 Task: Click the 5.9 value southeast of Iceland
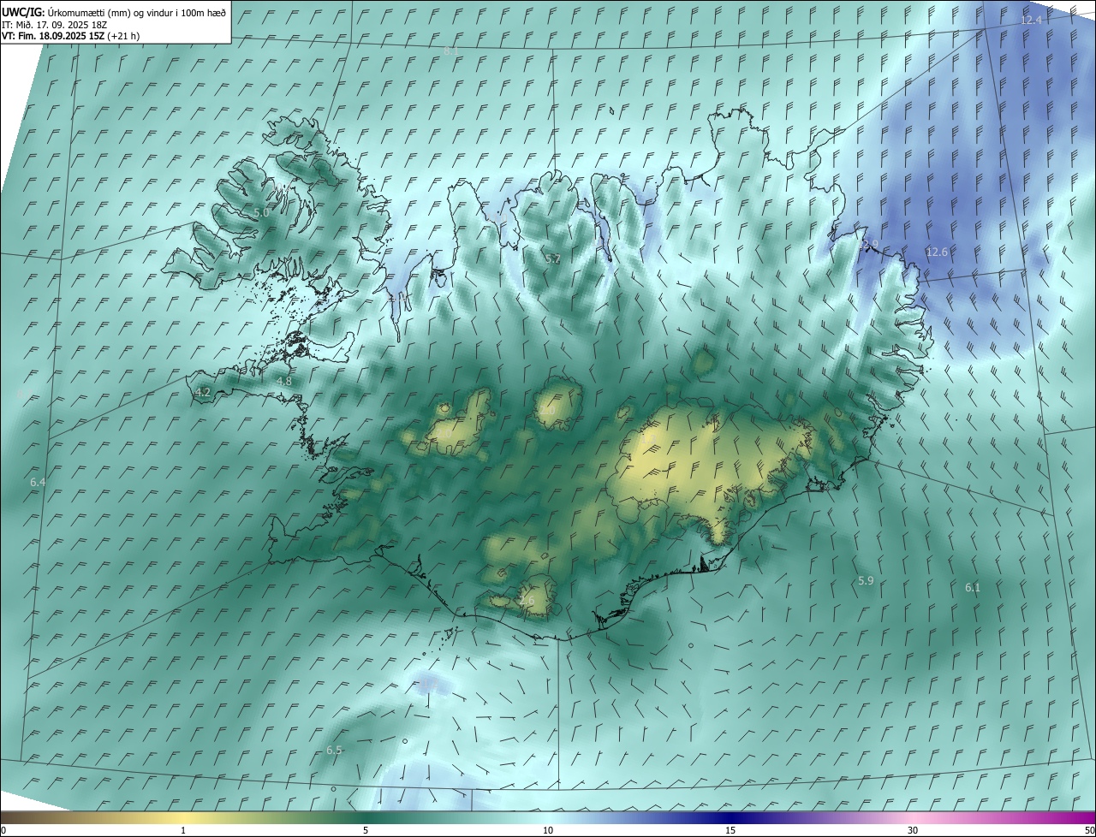866,580
